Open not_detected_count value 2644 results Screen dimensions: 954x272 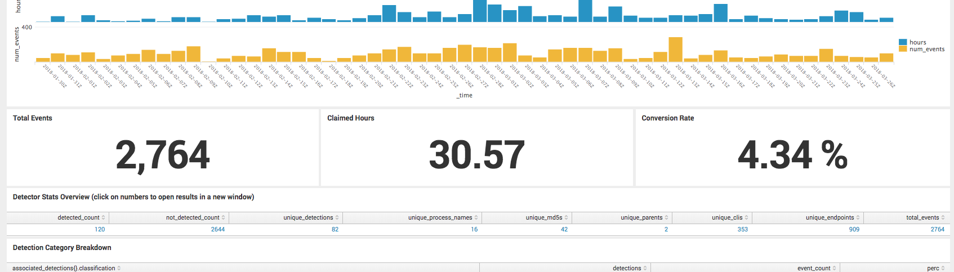pos(217,230)
